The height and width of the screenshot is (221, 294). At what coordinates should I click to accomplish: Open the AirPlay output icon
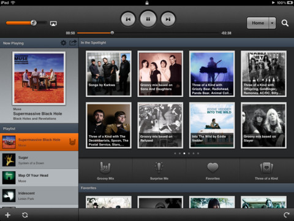coord(53,23)
